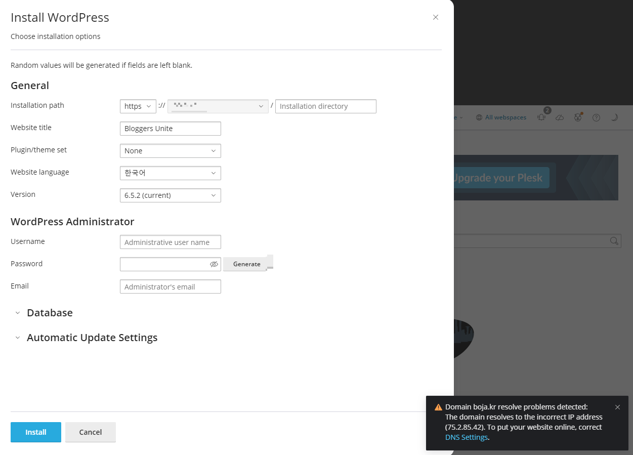
Task: Dismiss the boja.kr resolve problems notification
Action: pos(617,407)
